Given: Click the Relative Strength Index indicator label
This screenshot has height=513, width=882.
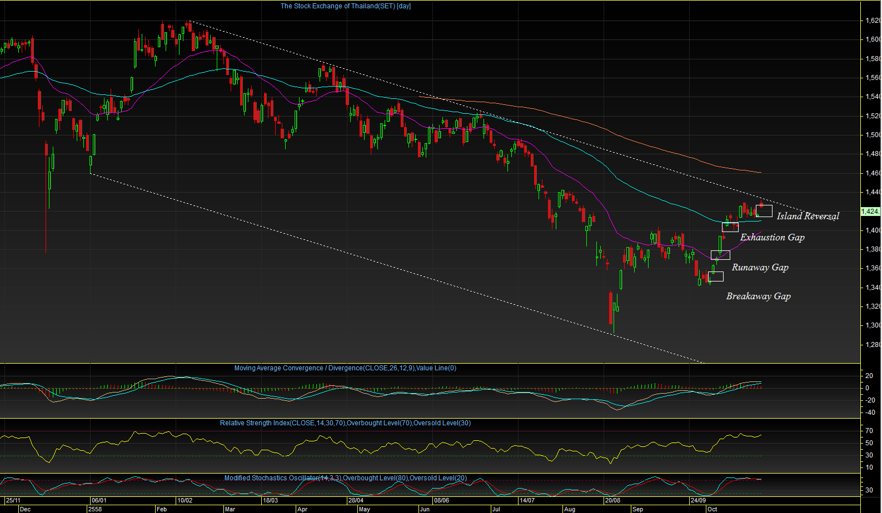Looking at the screenshot, I should (x=345, y=423).
